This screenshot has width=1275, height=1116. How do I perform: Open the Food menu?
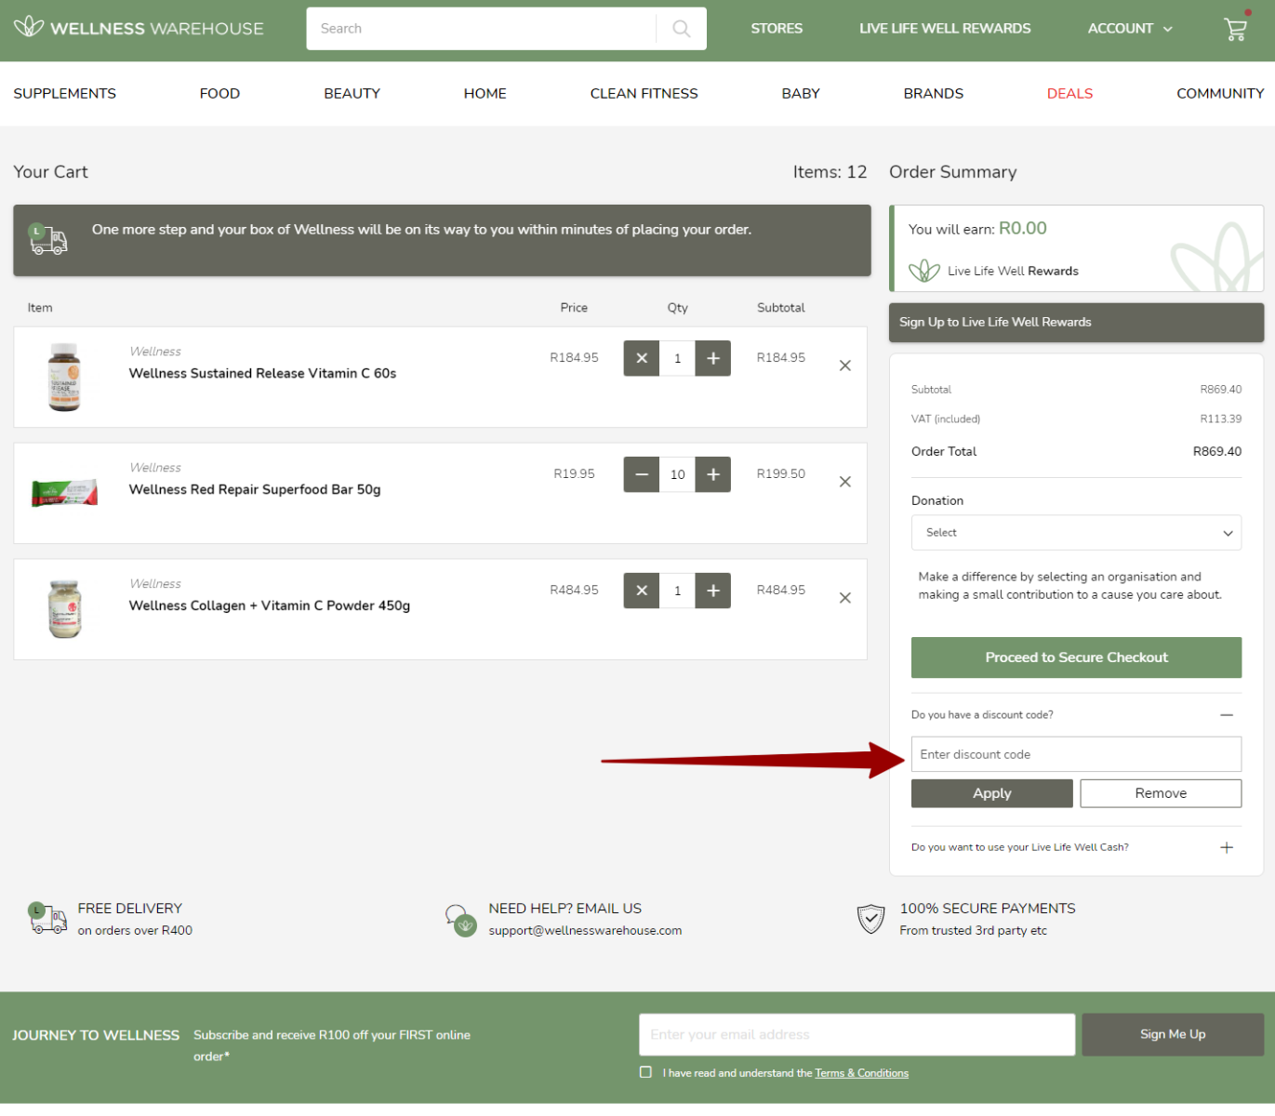point(219,93)
